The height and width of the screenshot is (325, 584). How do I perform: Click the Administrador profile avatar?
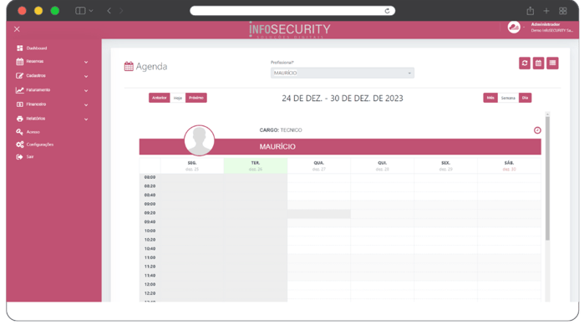(x=514, y=28)
